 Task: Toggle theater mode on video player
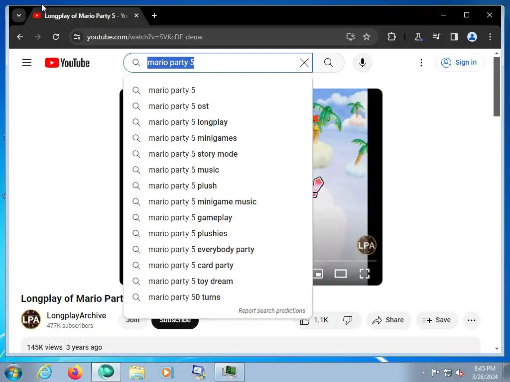pyautogui.click(x=341, y=274)
